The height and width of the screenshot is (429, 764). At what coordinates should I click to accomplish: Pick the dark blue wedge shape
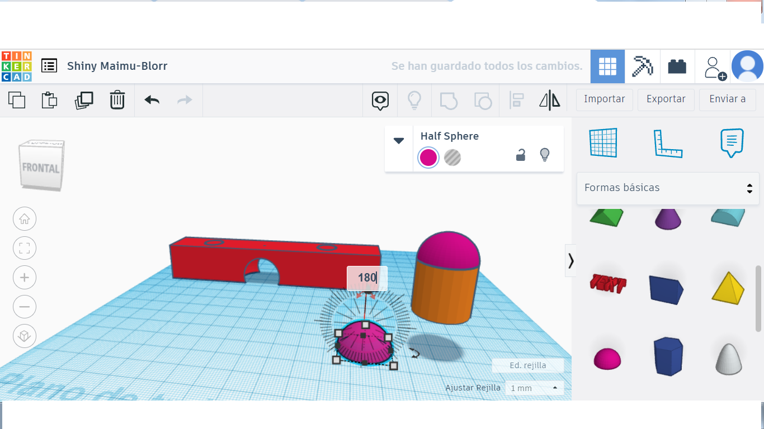point(667,289)
